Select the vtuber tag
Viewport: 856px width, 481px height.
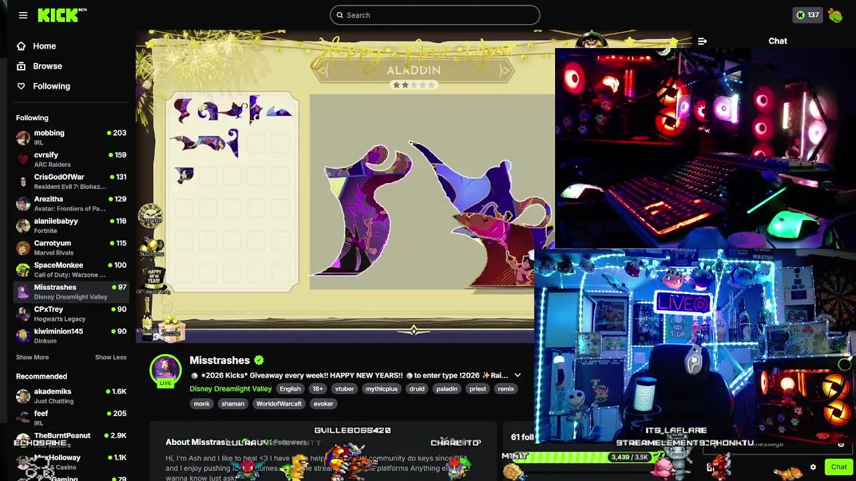point(344,389)
